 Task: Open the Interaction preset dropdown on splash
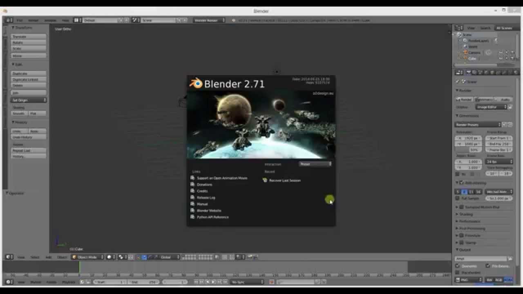pyautogui.click(x=315, y=164)
